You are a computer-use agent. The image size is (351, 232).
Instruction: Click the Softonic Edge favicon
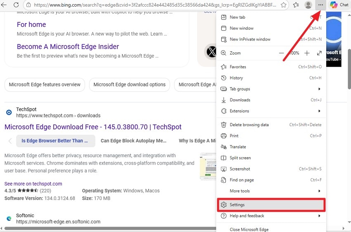(x=9, y=218)
